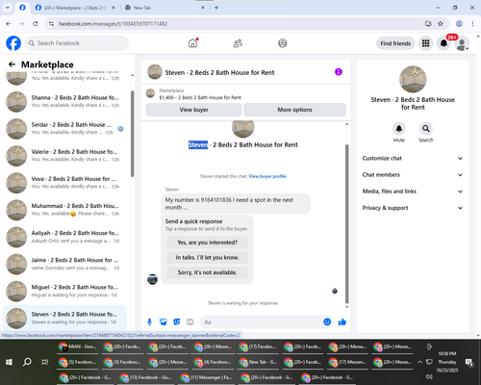The height and width of the screenshot is (385, 481).
Task: Expand Privacy & support section
Action: click(413, 208)
